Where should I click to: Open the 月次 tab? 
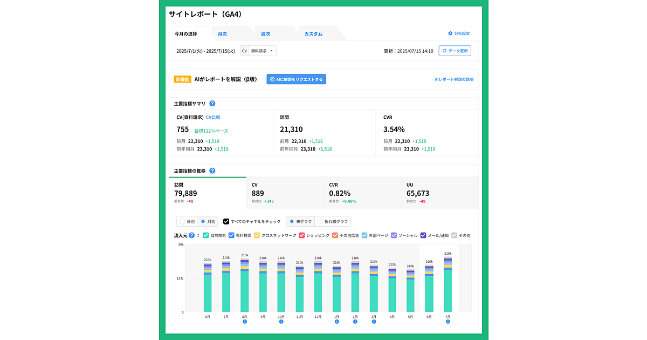point(222,33)
